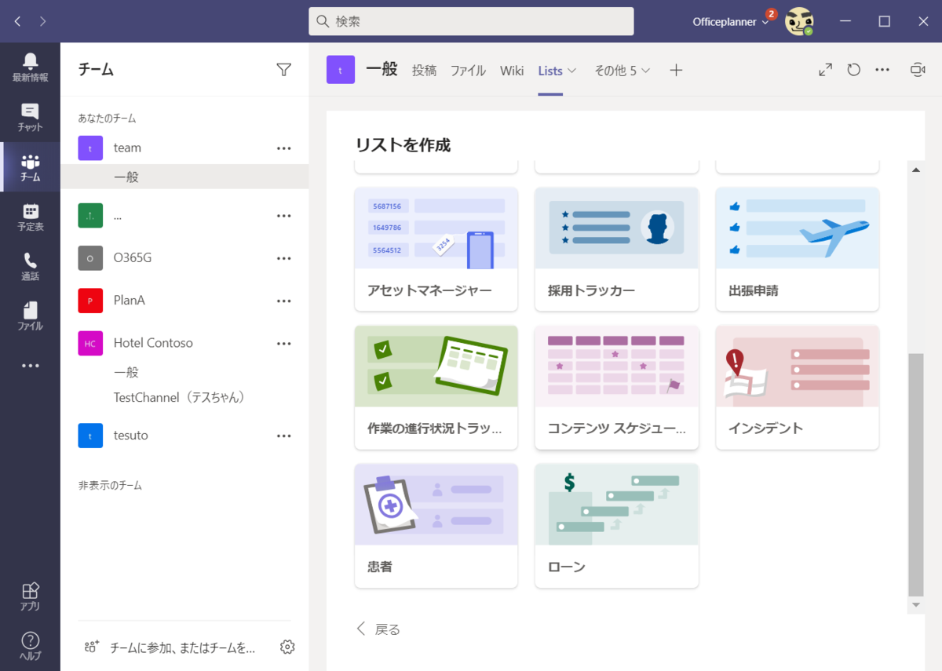Open the Lists tab dropdown chevron

click(572, 71)
